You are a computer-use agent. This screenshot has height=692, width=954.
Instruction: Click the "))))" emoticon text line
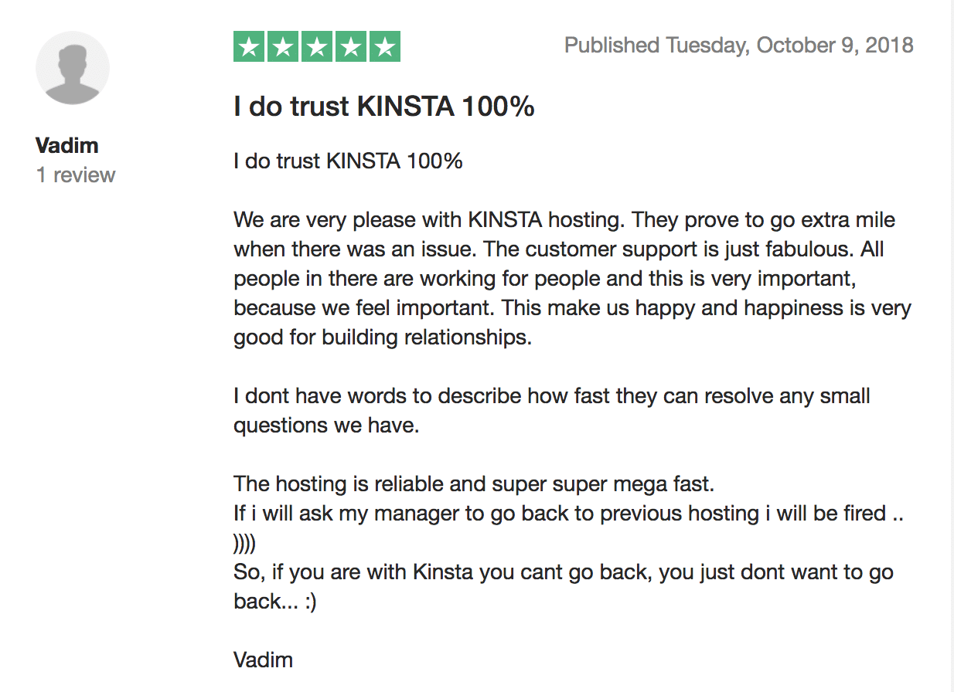coord(244,544)
